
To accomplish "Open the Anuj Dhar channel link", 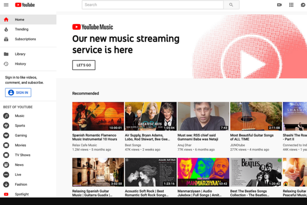I will (x=184, y=145).
